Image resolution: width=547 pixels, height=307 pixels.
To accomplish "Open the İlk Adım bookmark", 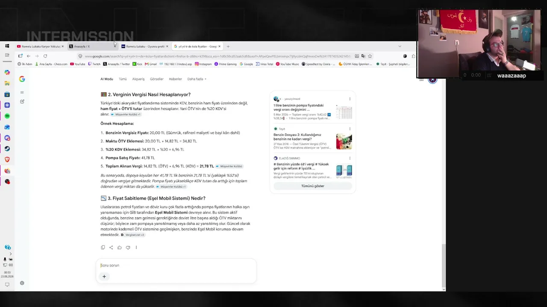I will [25, 64].
